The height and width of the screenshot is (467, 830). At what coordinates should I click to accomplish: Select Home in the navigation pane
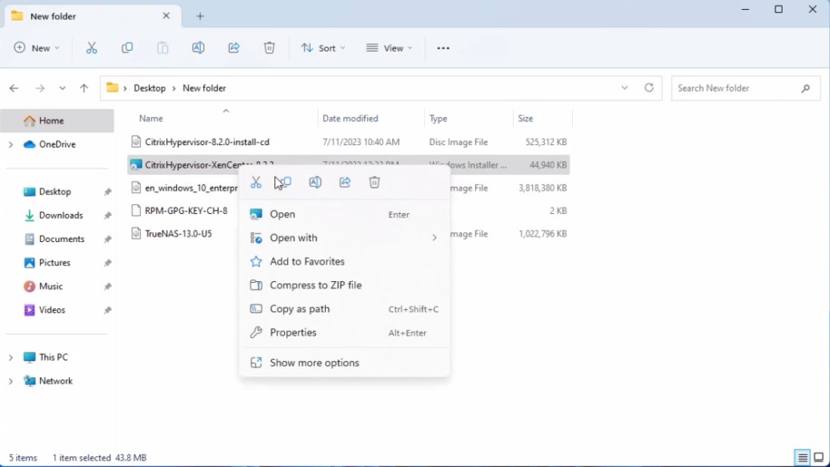57,121
